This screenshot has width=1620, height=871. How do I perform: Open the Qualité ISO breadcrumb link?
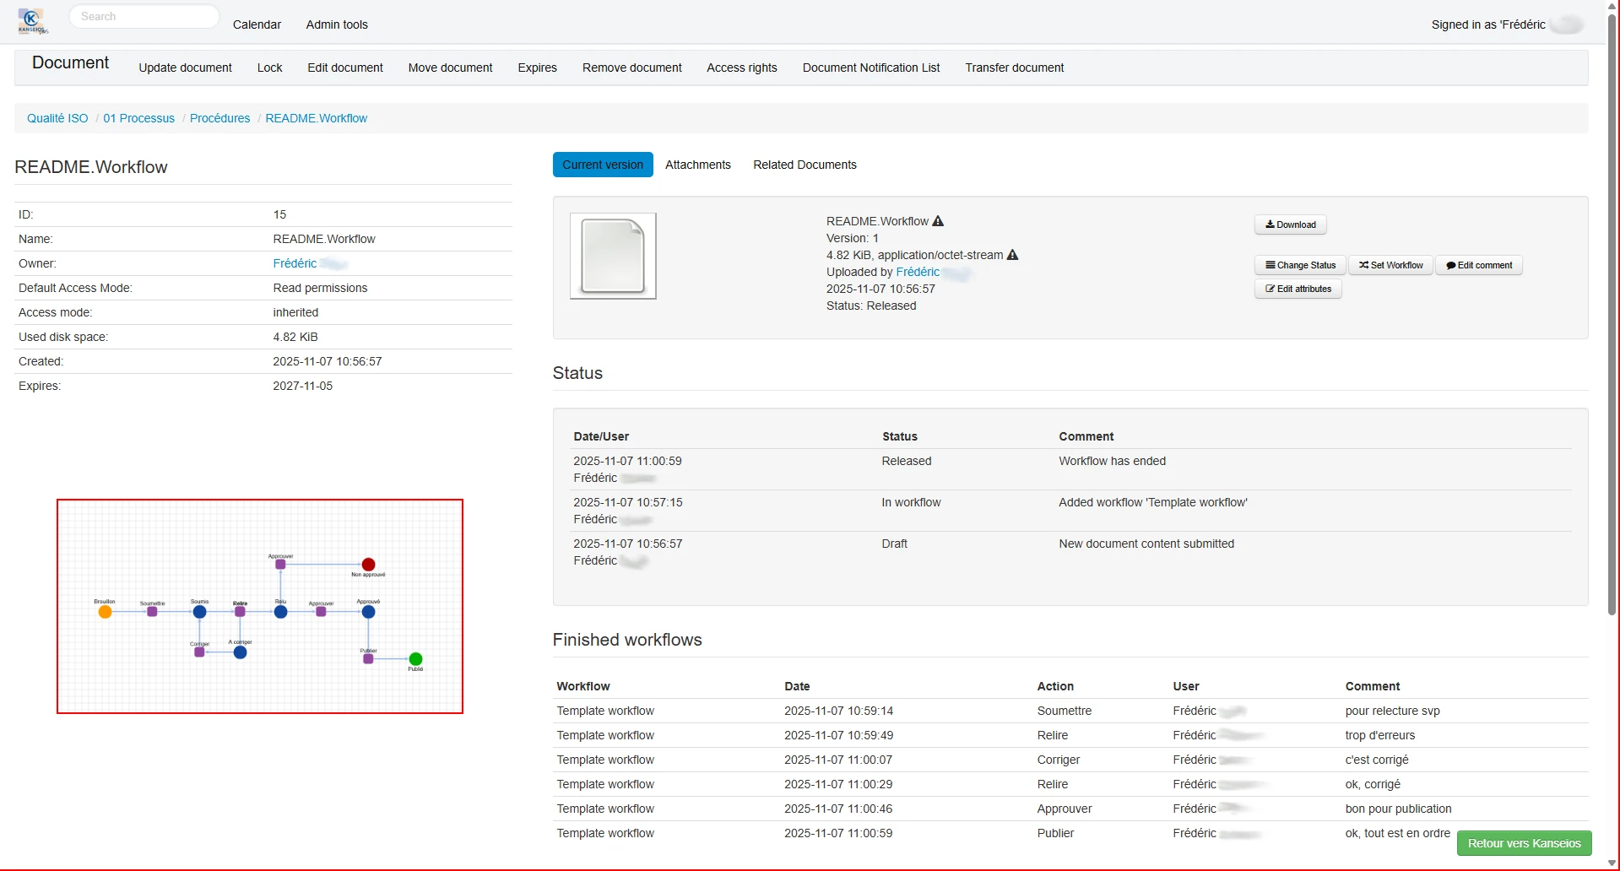57,118
